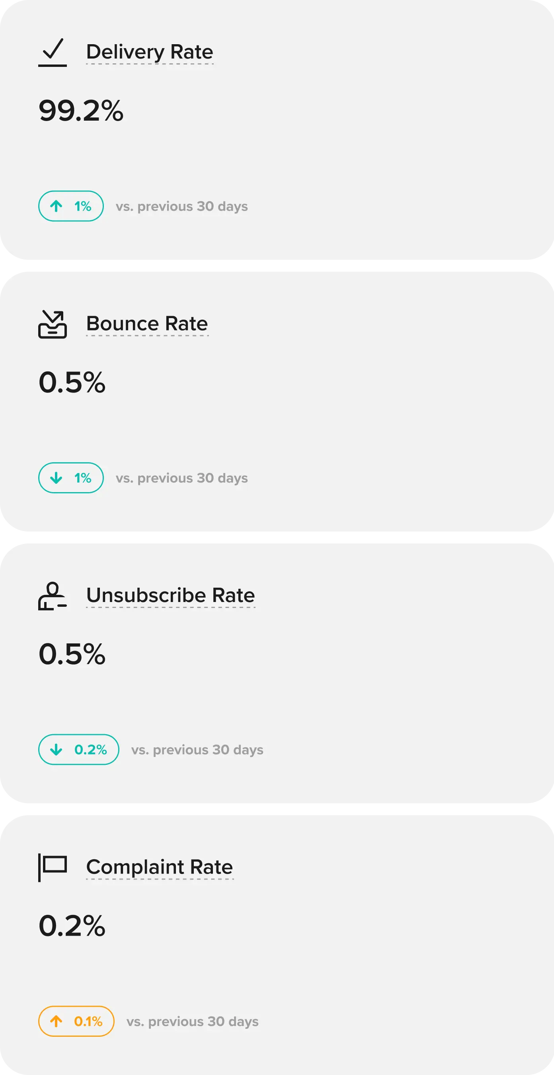Click the 0.2% complaint rate value
Viewport: 554px width, 1075px height.
coord(72,926)
